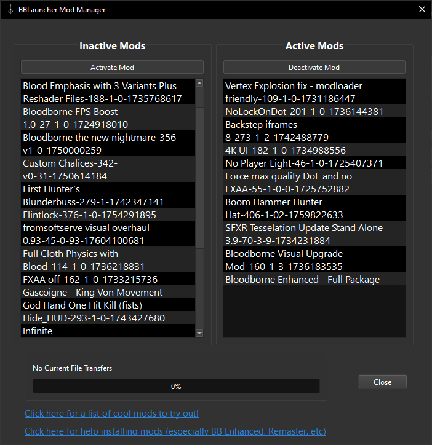Select God Hand One Hit Kill mod

(x=108, y=305)
